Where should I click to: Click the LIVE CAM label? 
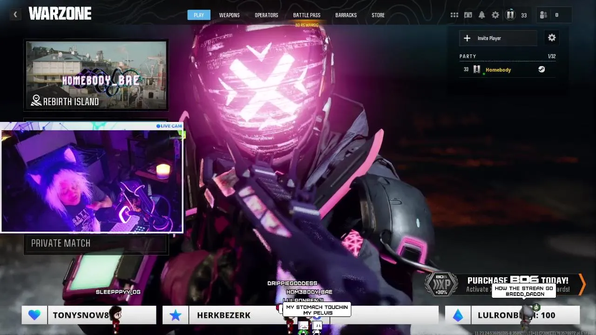coord(169,126)
